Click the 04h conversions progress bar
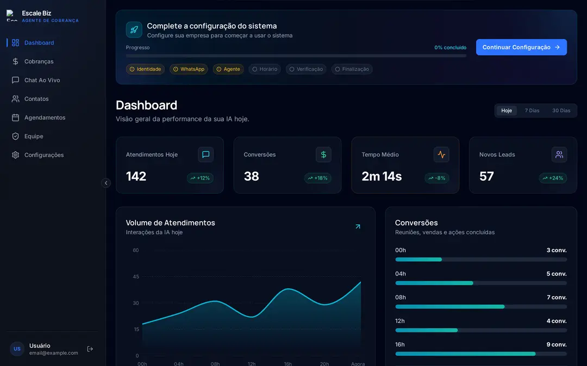 (481, 283)
